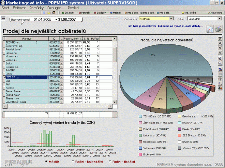The height and width of the screenshot is (168, 225).
Task: Select the Beruška a.s. partner cell
Action: [x=27, y=67]
